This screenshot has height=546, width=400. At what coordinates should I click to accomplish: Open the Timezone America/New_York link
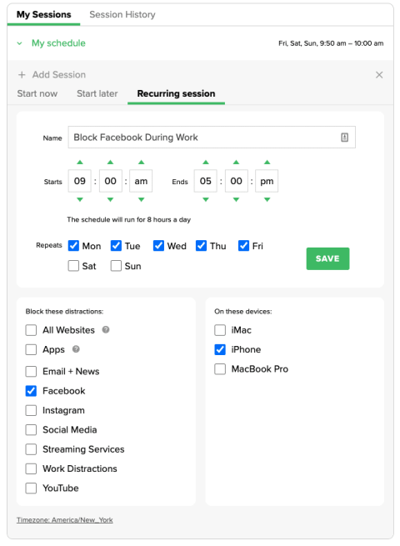tap(65, 519)
